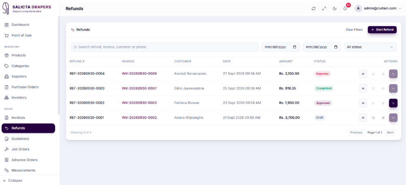Viewport: 406px width, 185px height.
Task: Click the first mm/dd/yyyy date input
Action: [281, 47]
